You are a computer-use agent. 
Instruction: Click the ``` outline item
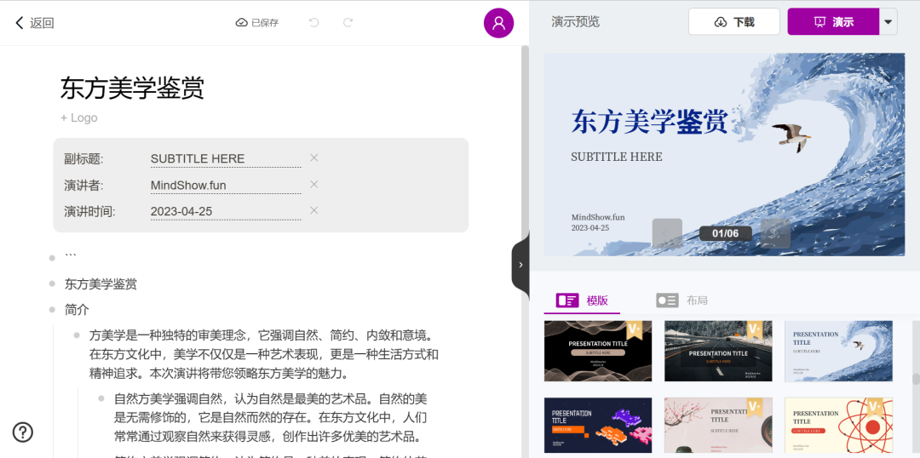coord(71,257)
